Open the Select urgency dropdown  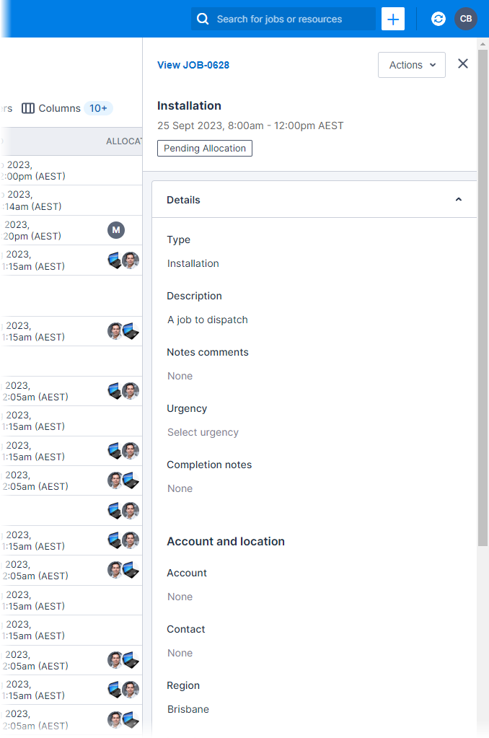[202, 432]
